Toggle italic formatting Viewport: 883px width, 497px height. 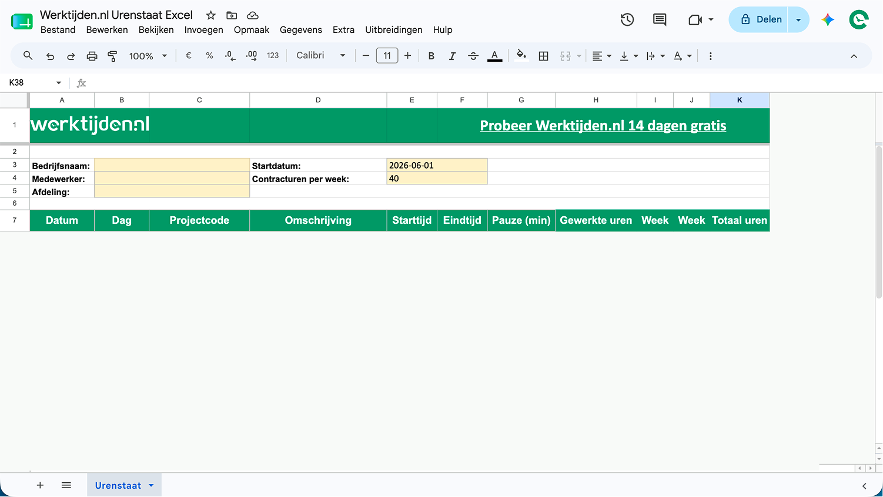452,56
